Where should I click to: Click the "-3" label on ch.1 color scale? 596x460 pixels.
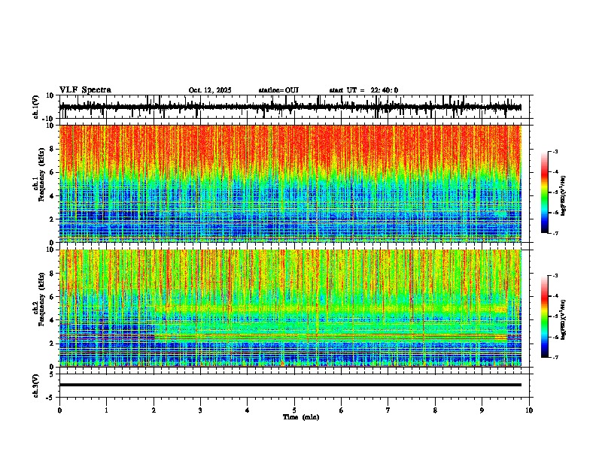pos(555,152)
